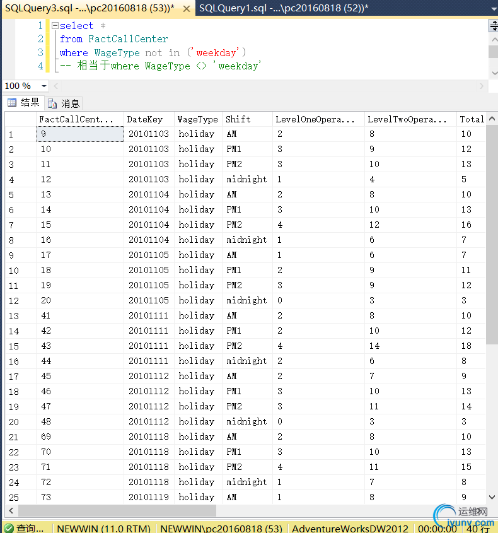Open the 100 % zoom dropdown
The width and height of the screenshot is (498, 533).
tap(44, 86)
